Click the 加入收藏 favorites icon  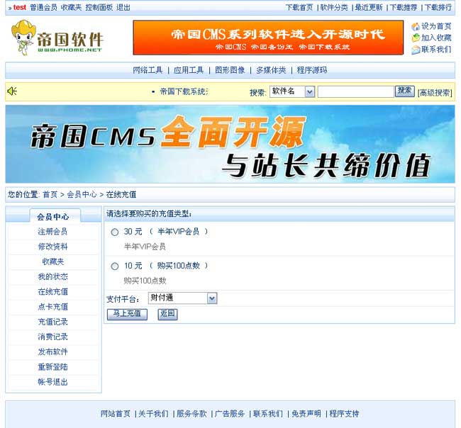point(416,38)
